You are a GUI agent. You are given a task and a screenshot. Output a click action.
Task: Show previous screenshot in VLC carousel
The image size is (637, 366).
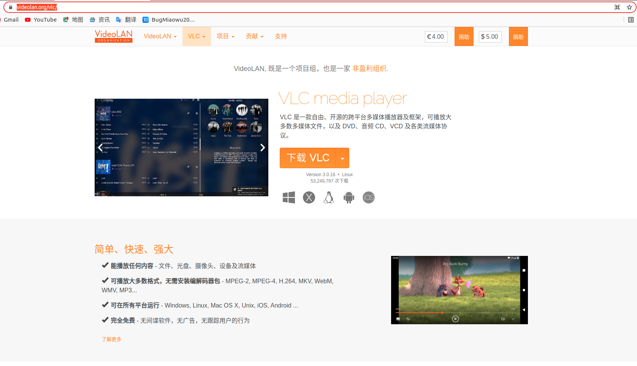[100, 147]
